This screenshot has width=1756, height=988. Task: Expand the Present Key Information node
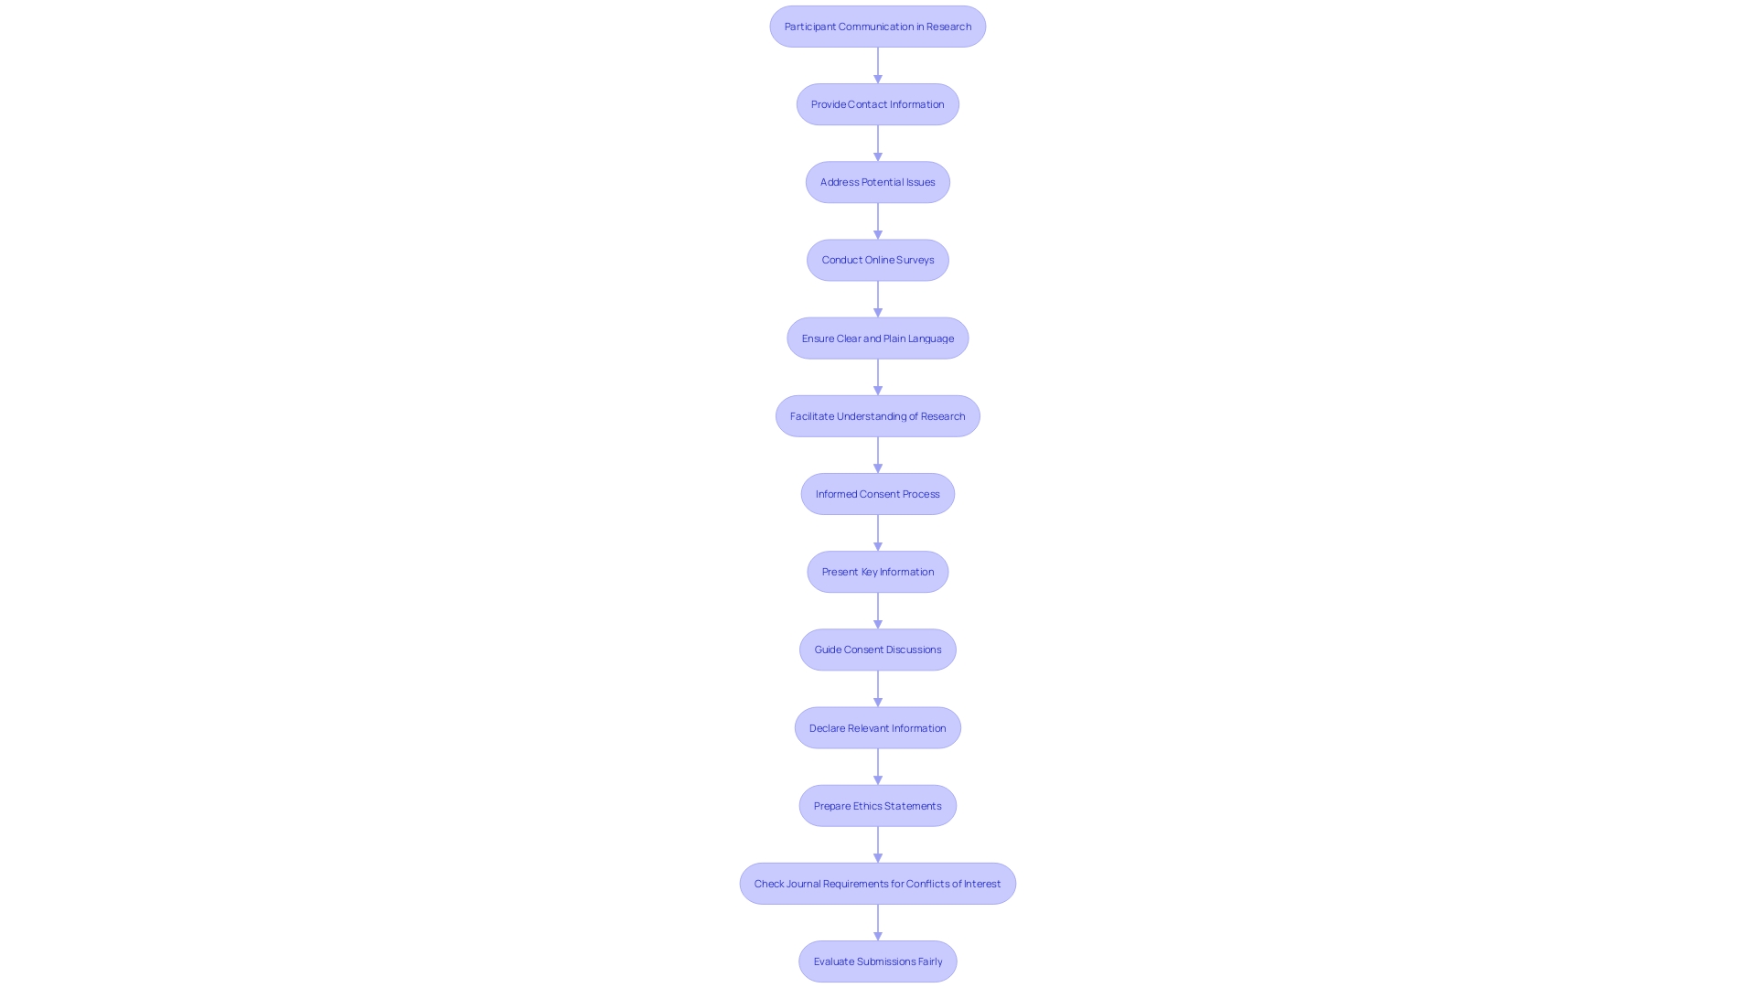[878, 571]
